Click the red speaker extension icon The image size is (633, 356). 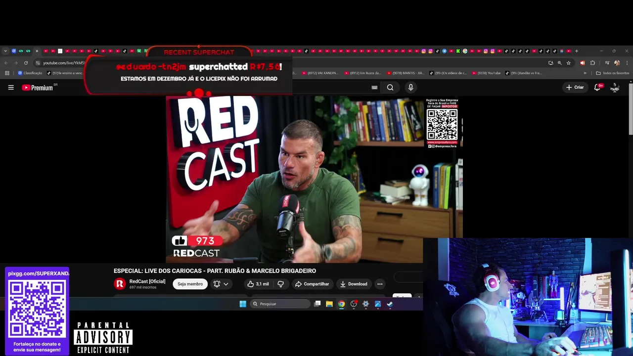583,63
